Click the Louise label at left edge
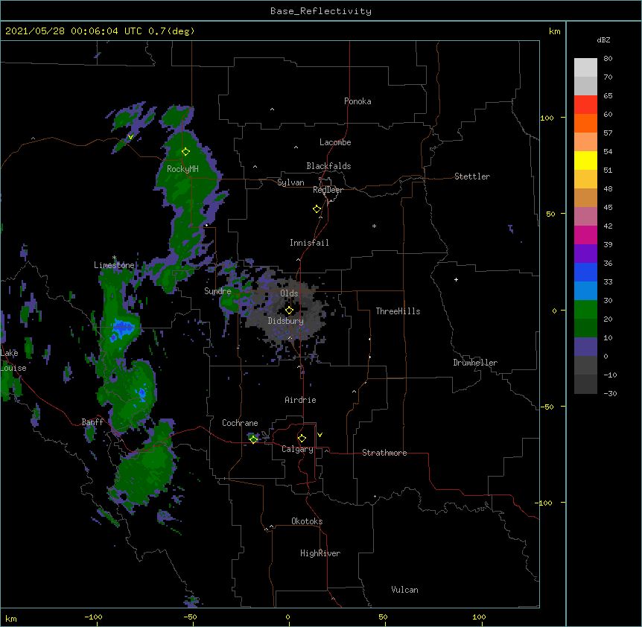Image resolution: width=642 pixels, height=627 pixels. tap(13, 368)
